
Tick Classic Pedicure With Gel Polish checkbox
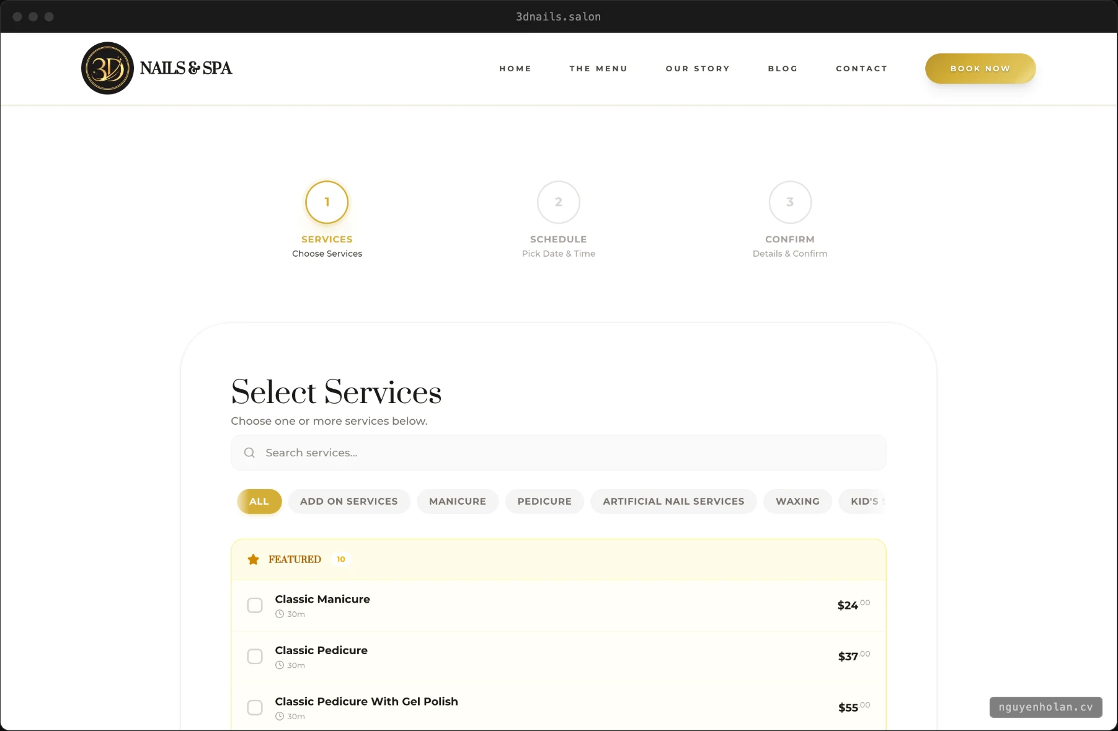point(255,707)
